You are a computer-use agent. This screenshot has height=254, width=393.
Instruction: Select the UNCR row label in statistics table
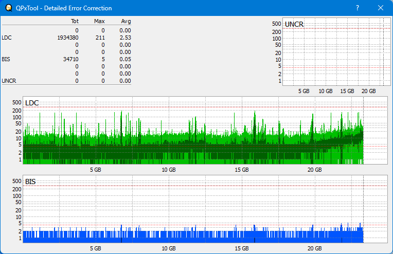tap(9, 81)
